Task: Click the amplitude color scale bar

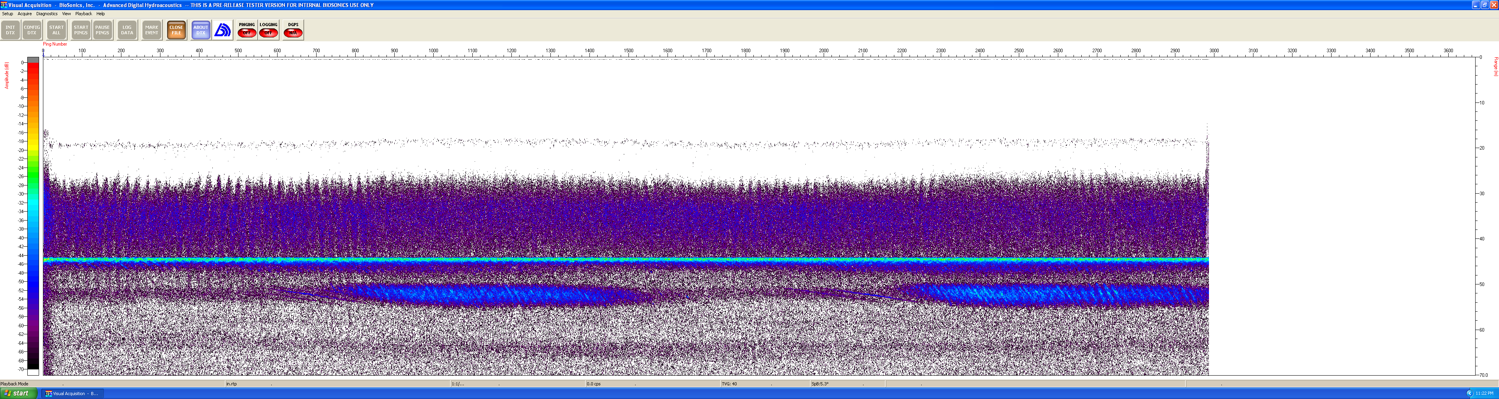Action: coord(33,216)
